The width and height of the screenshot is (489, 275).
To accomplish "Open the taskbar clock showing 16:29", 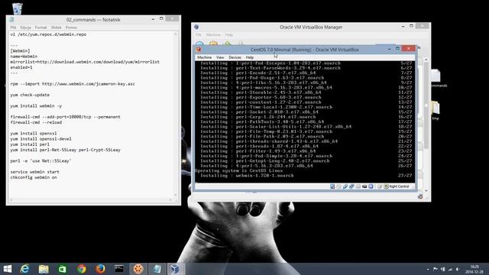I will click(x=474, y=269).
